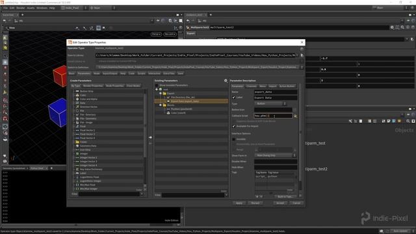Click the magnet snapping icon in viewport toolbar
Screen dimensions: 416x234
5,119
